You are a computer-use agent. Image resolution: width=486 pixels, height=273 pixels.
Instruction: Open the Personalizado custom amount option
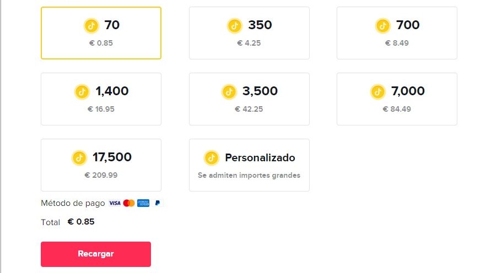[249, 165]
